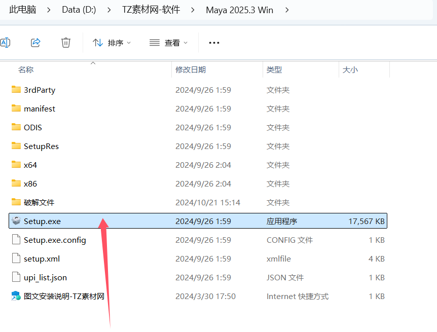437x332 pixels.
Task: Click the Setup.exe installer icon
Action: click(16, 220)
